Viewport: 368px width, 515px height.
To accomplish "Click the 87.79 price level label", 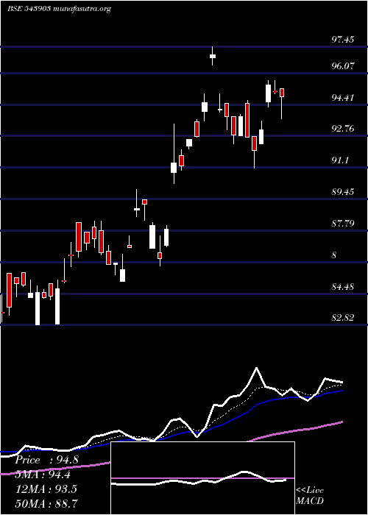I will tap(343, 224).
